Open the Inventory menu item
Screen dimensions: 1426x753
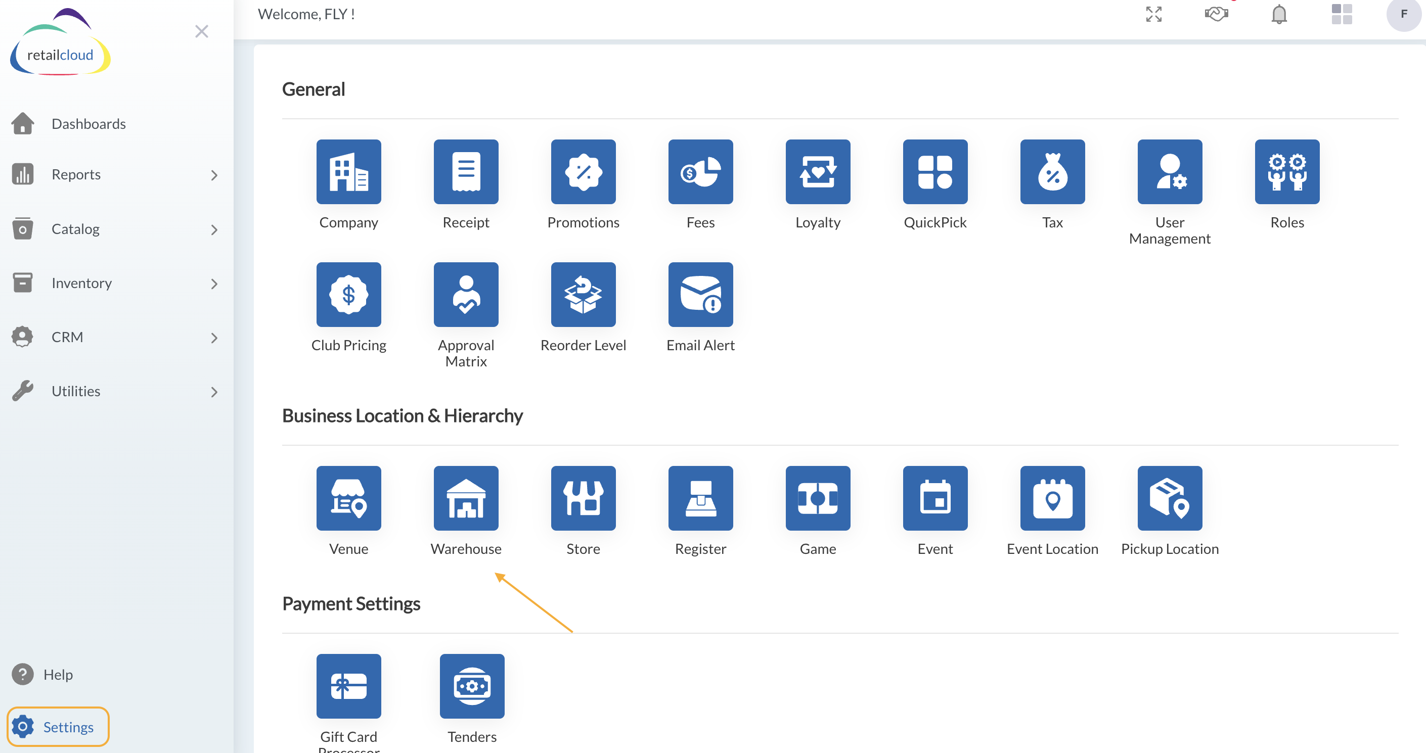[x=115, y=283]
